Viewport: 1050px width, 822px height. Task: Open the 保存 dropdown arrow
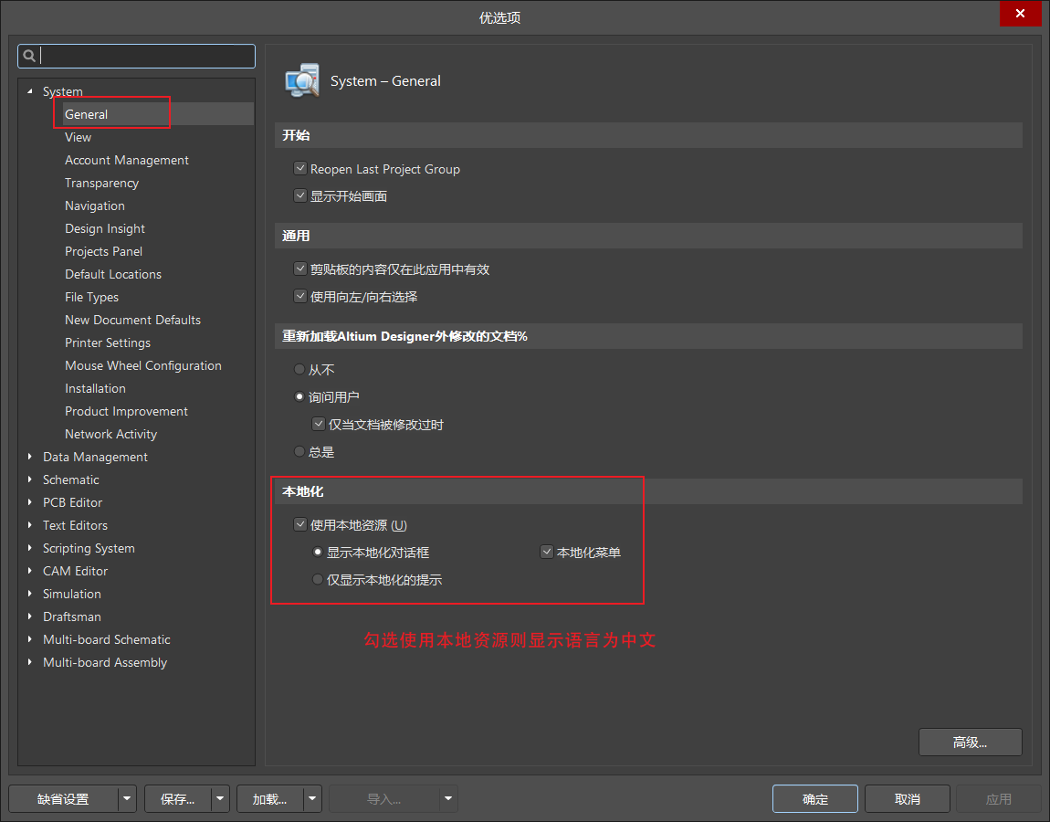[220, 799]
